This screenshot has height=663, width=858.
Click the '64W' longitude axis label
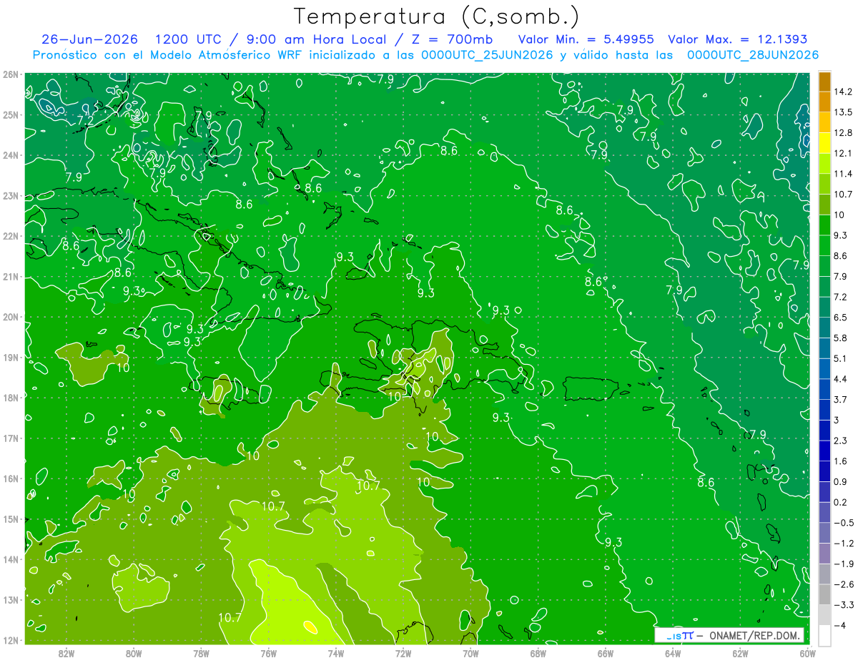(673, 653)
